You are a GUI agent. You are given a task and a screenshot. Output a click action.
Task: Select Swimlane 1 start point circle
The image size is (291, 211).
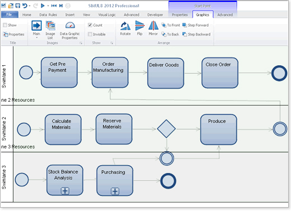pos(26,73)
